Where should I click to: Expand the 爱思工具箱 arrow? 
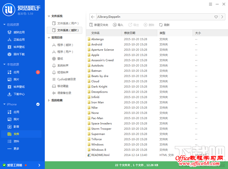point(39,165)
